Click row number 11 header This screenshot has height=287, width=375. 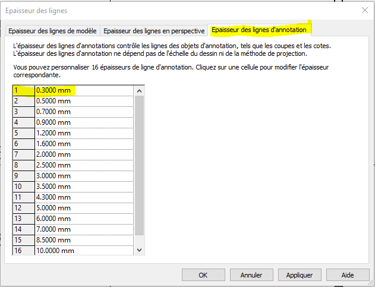[x=23, y=197]
